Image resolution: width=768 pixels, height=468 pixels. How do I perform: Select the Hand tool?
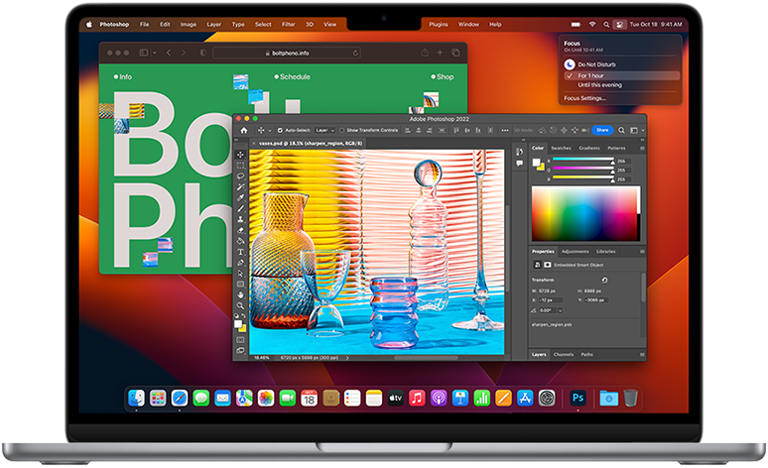pyautogui.click(x=240, y=294)
